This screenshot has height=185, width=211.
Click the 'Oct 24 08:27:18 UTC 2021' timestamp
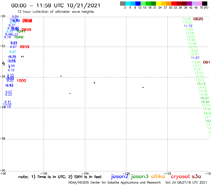click(186, 182)
